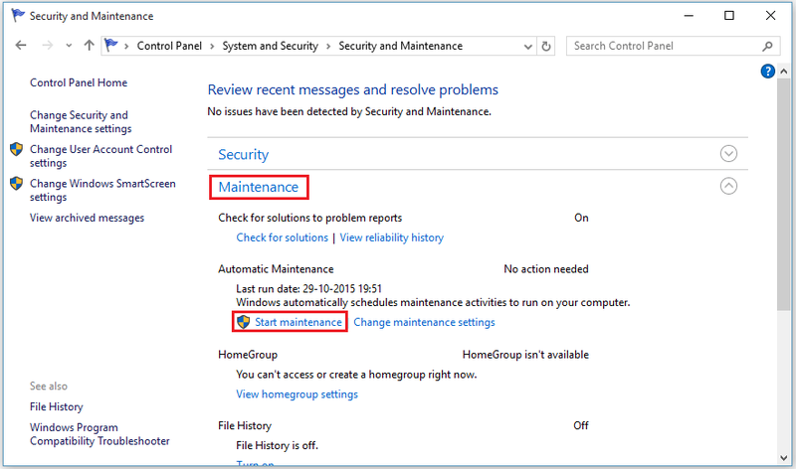Click the forward navigation arrow
Viewport: 796px width, 469px height.
point(47,46)
